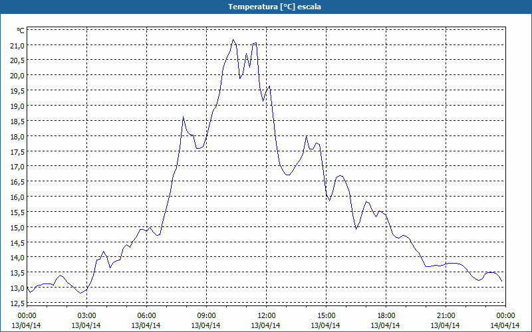Screen dimensions: 532x332
Task: Click the °C unit label on axis
Action: [21, 31]
